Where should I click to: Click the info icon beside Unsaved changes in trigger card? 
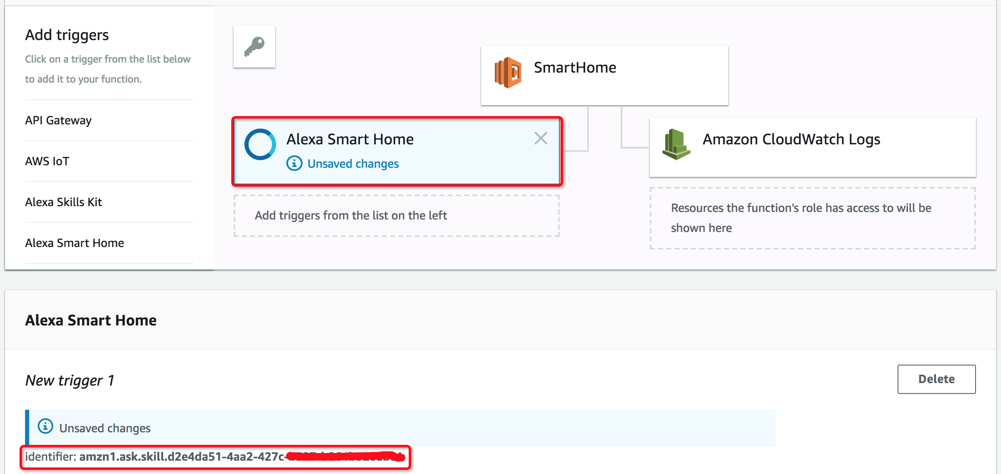tap(294, 163)
